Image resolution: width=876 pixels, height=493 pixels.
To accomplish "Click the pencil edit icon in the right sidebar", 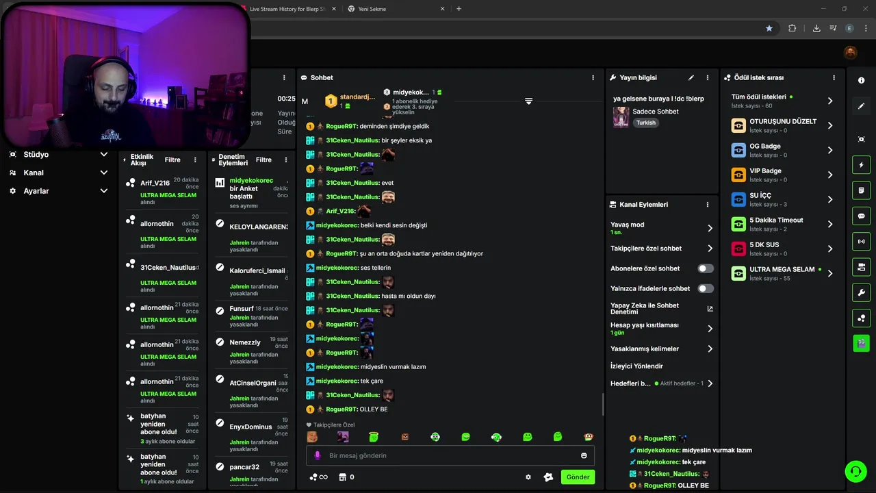I will click(861, 106).
